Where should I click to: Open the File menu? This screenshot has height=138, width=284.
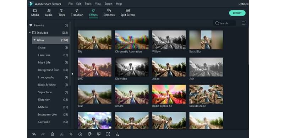click(70, 4)
